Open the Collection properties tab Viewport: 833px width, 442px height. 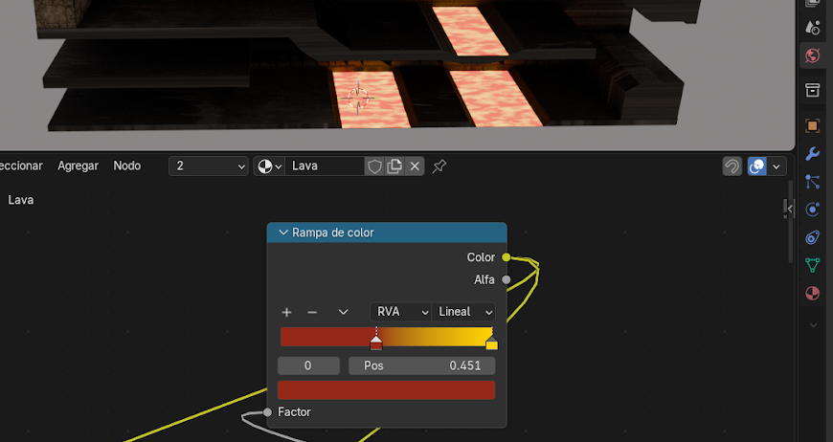coord(812,90)
